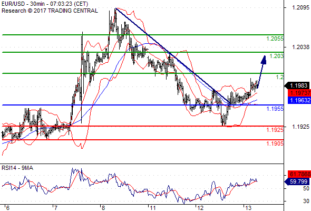Click the 1.2038 price axis label
This screenshot has width=311, height=211.
coord(300,47)
